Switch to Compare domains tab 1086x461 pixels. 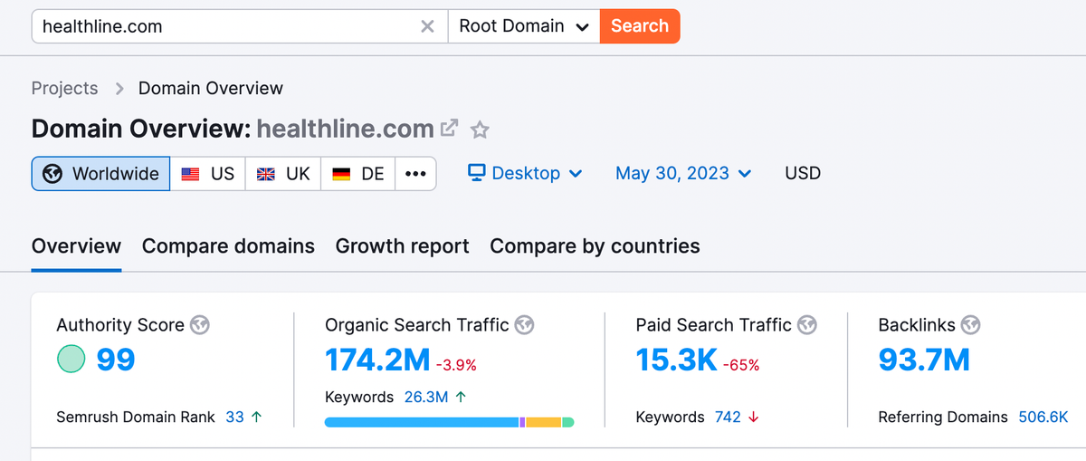point(228,246)
